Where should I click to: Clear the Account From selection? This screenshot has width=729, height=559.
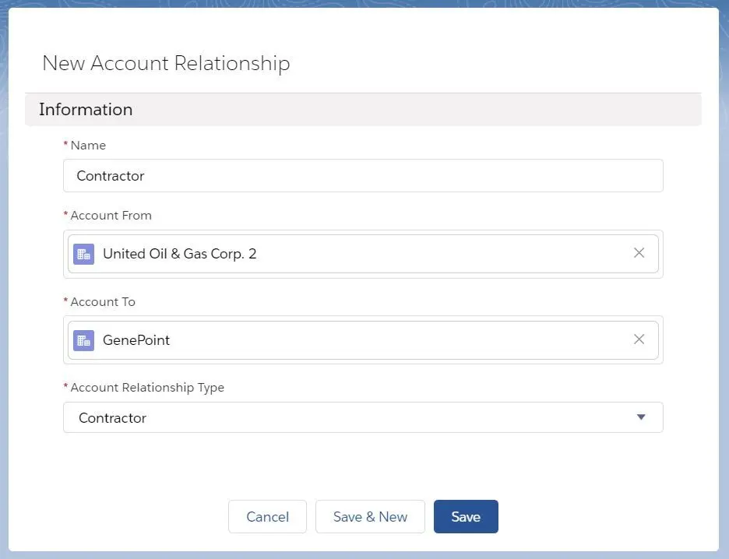639,253
